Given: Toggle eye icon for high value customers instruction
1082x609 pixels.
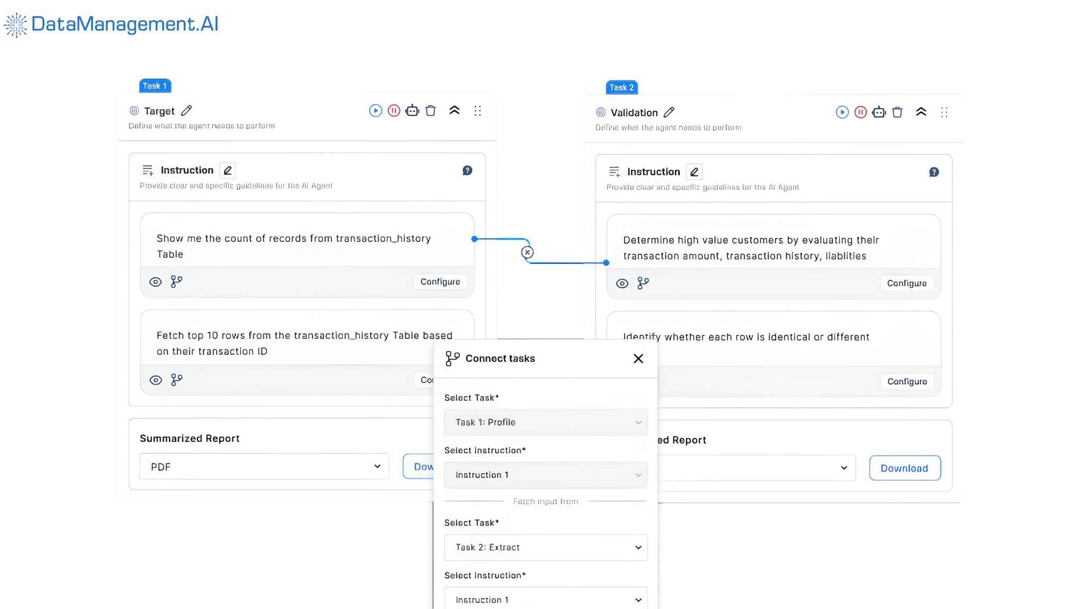Looking at the screenshot, I should pos(622,283).
